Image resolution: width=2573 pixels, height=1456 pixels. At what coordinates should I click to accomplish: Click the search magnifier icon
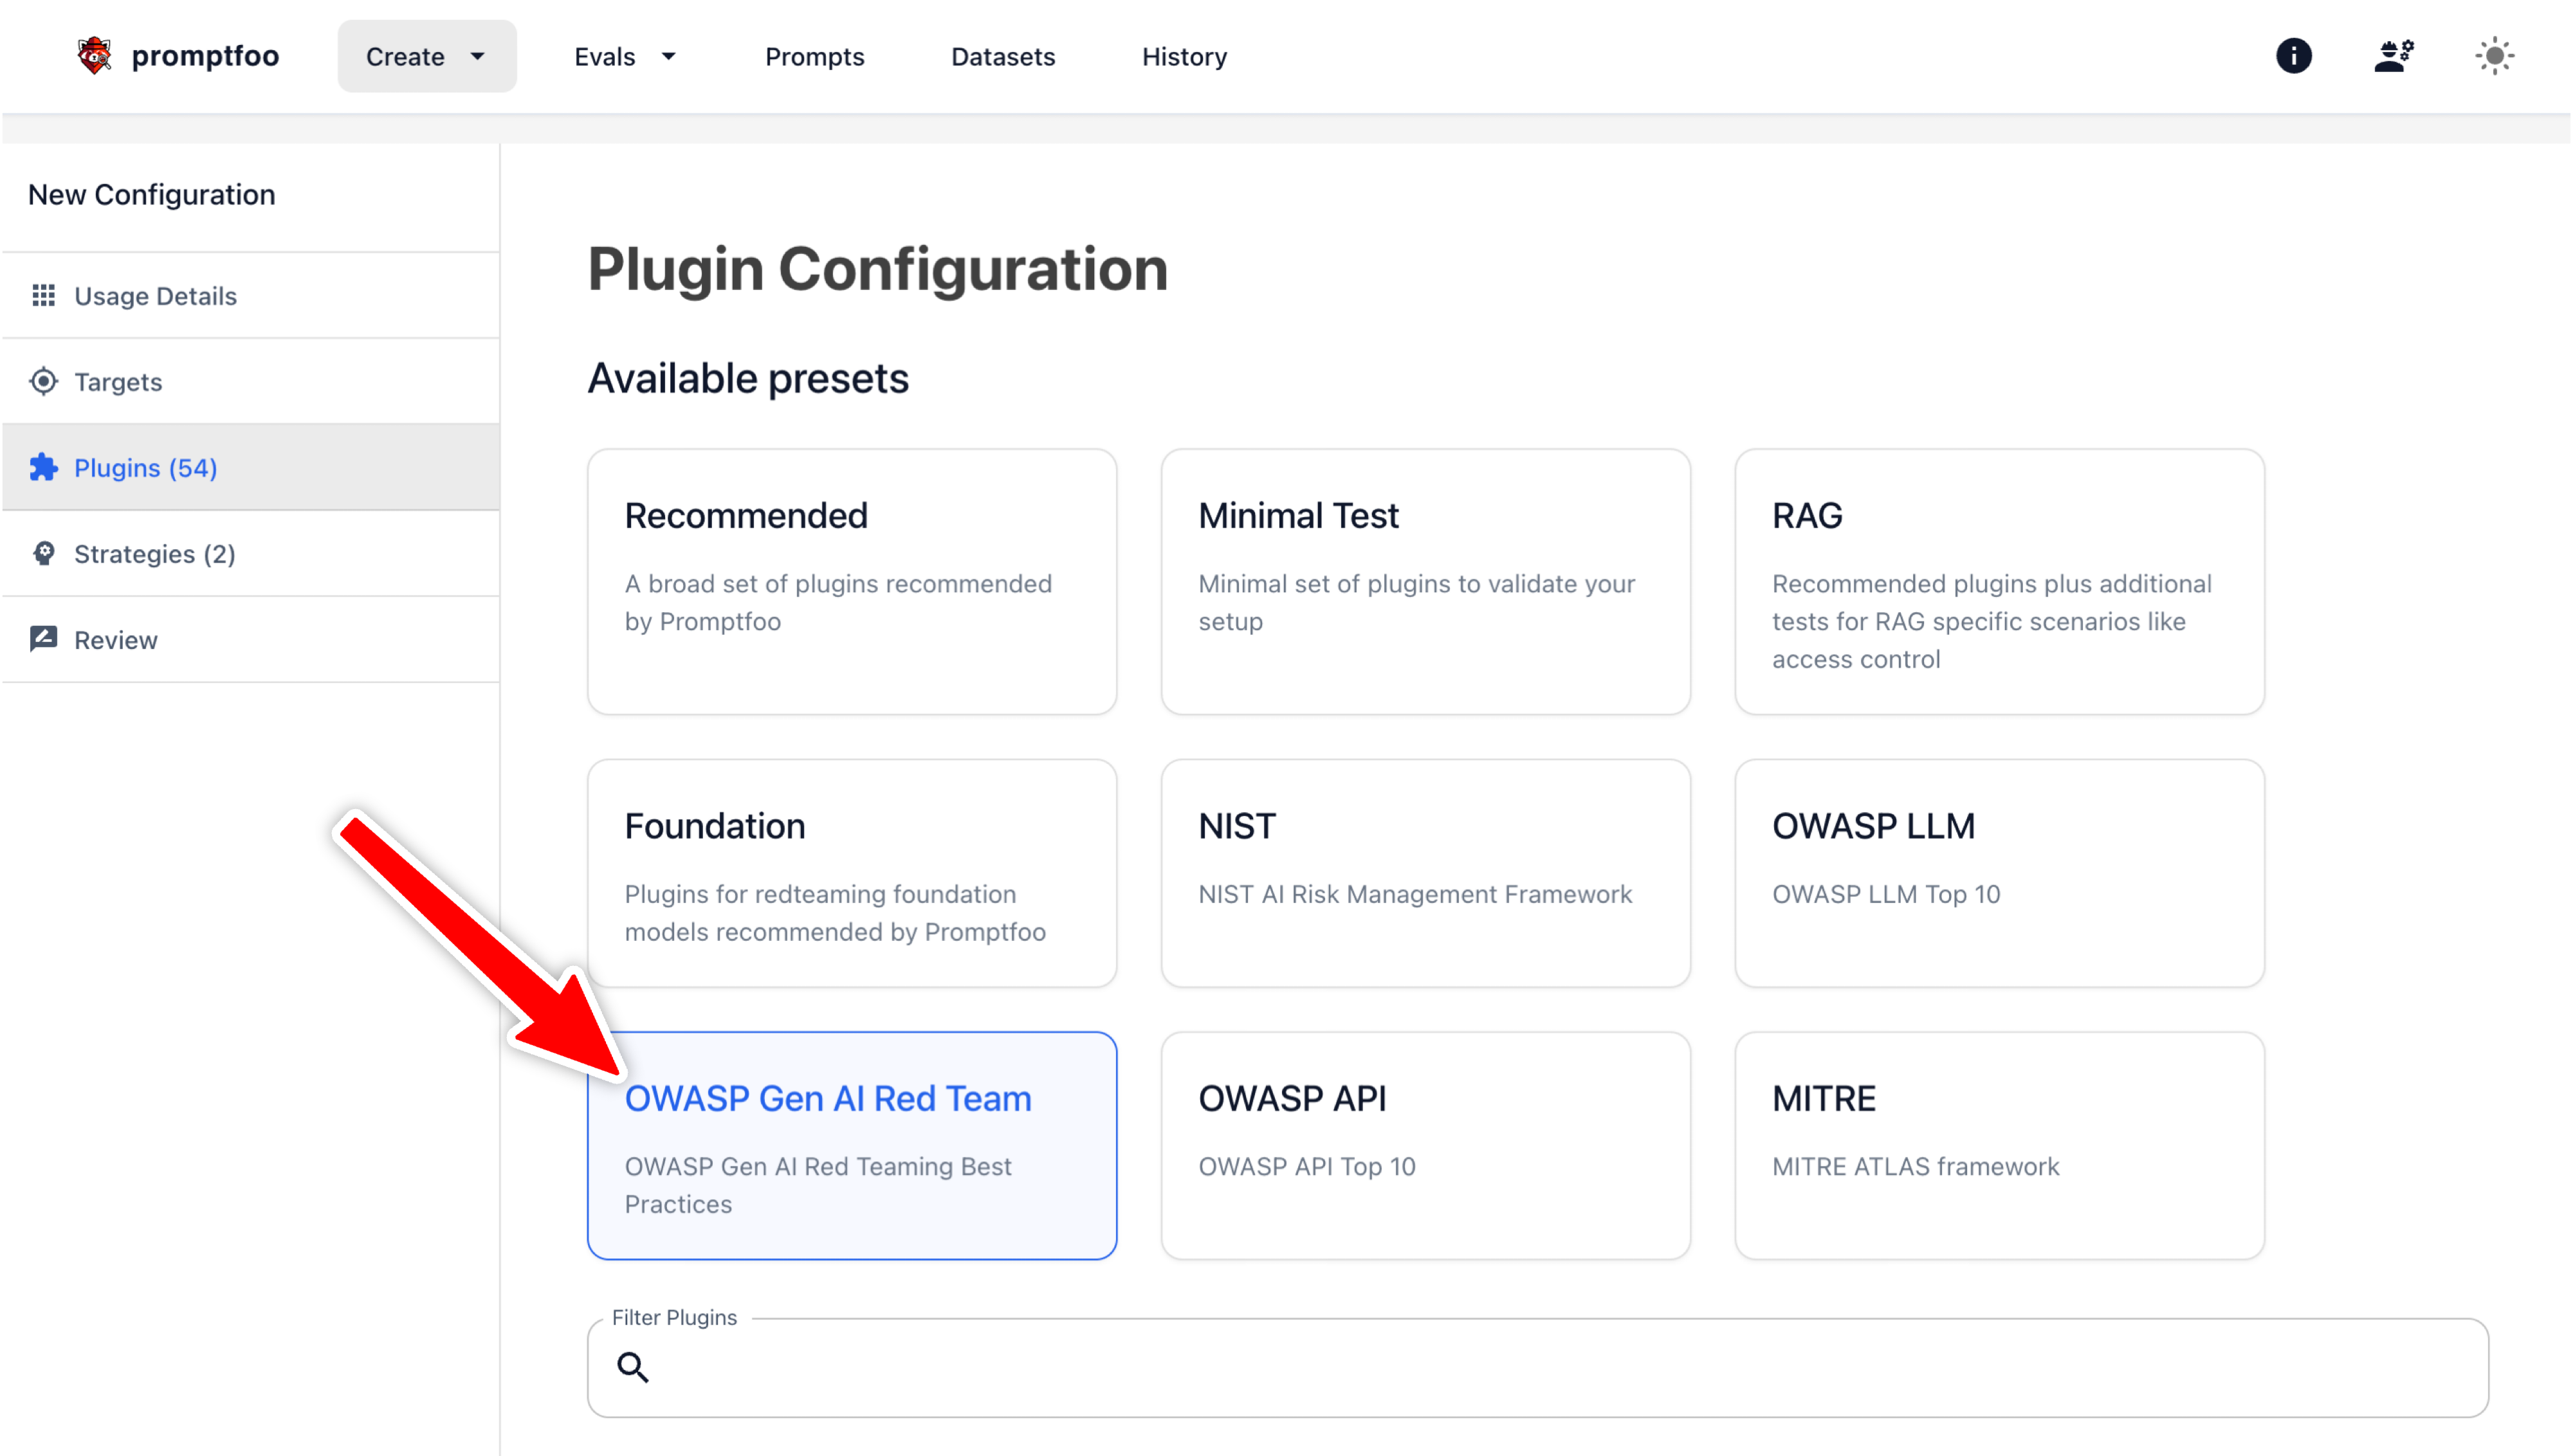(633, 1367)
